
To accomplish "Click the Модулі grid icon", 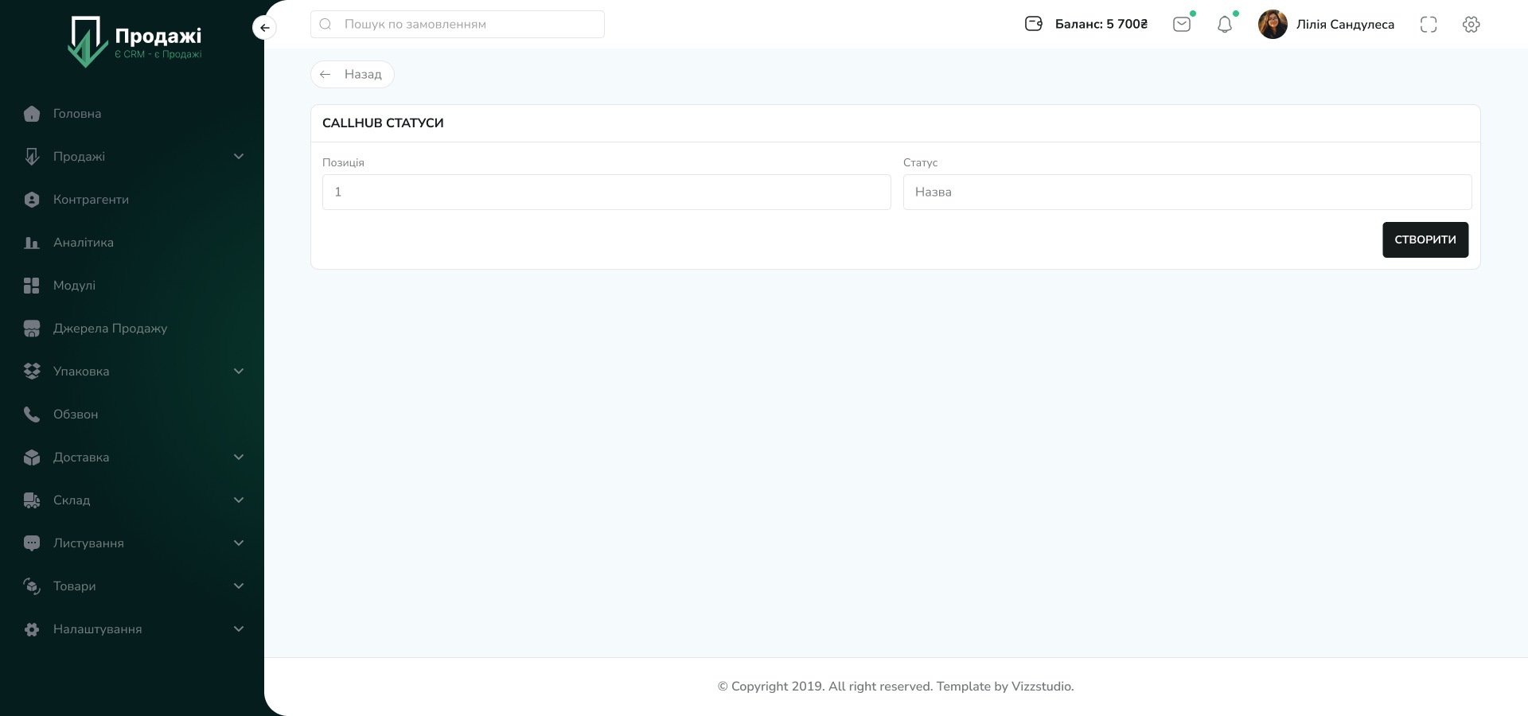I will point(32,286).
